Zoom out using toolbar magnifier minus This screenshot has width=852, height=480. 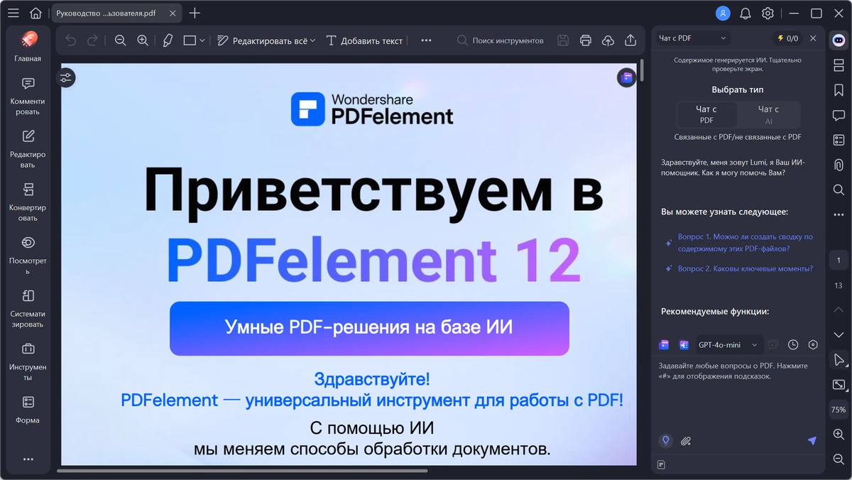pyautogui.click(x=120, y=40)
